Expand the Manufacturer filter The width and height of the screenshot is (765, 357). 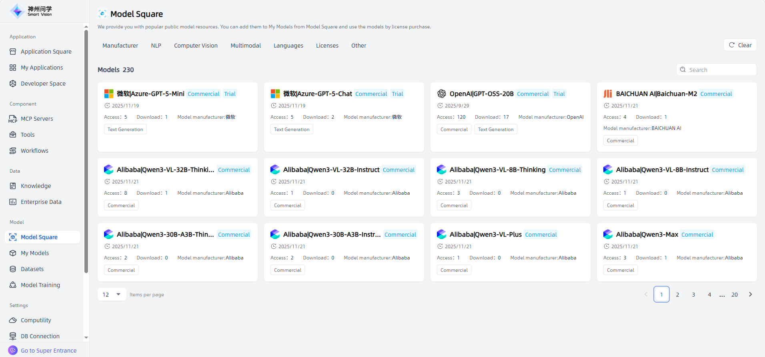click(x=120, y=46)
